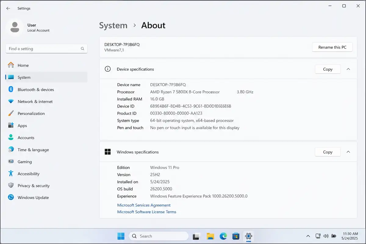The width and height of the screenshot is (366, 244).
Task: Open the Windows Update refresh icon
Action: coord(11,197)
